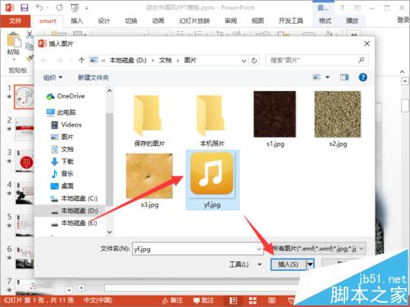Select 下载 in navigation pane
The image size is (410, 307).
tap(62, 162)
